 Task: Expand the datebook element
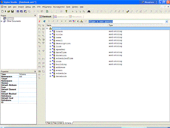pos(50,76)
